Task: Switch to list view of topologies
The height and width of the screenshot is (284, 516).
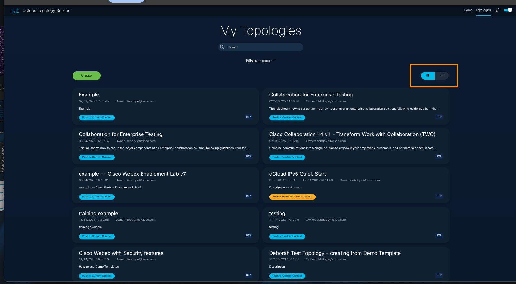Action: (442, 75)
